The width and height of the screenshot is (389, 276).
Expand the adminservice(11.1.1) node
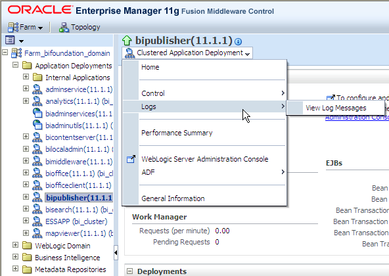(x=26, y=88)
